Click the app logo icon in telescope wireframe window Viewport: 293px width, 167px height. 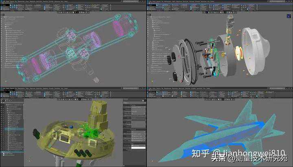coord(2,1)
